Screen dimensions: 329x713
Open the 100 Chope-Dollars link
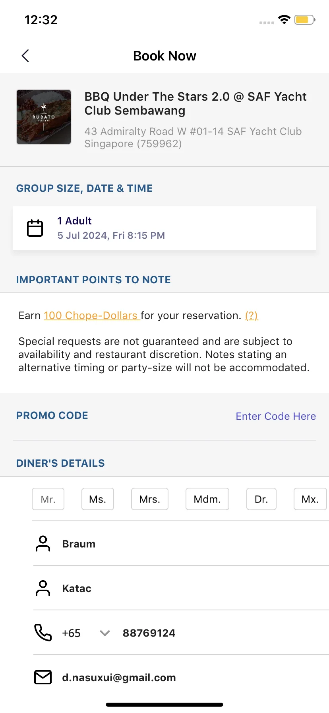pos(91,316)
